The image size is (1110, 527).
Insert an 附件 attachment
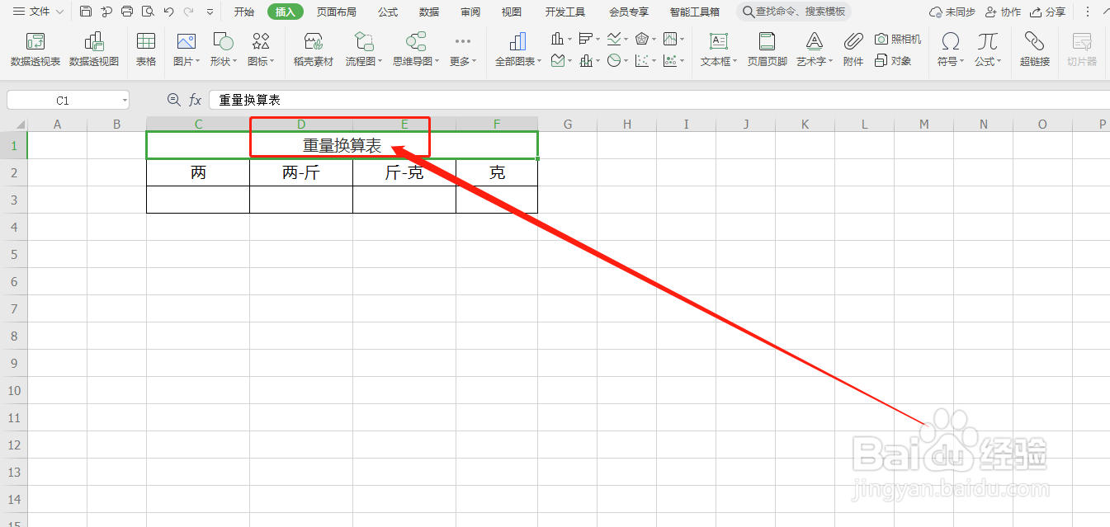pyautogui.click(x=853, y=49)
